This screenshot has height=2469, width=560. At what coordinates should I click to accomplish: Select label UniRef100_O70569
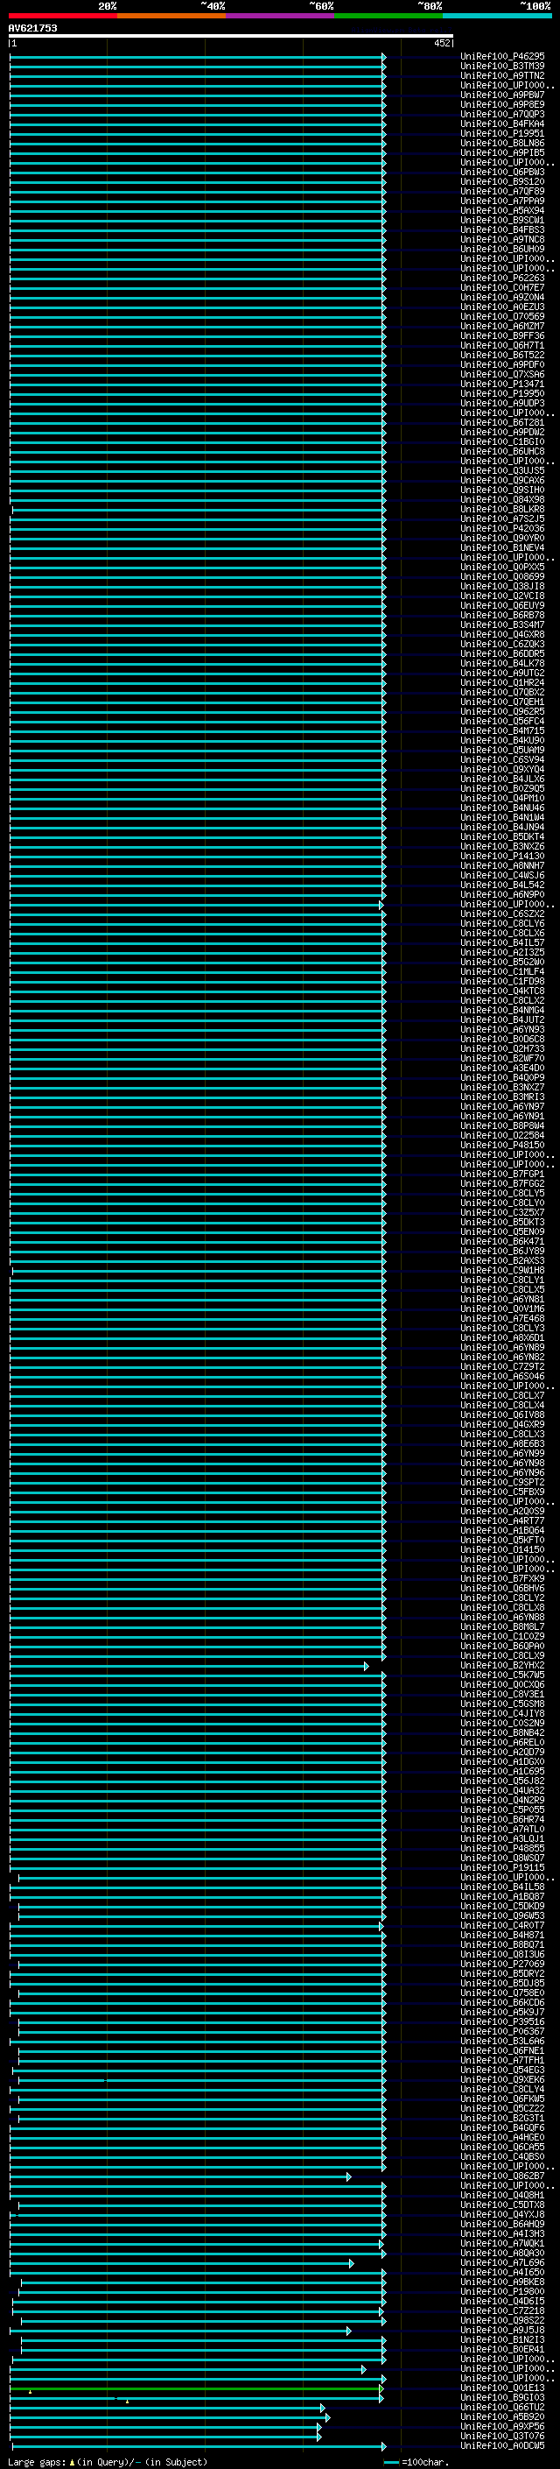[502, 316]
